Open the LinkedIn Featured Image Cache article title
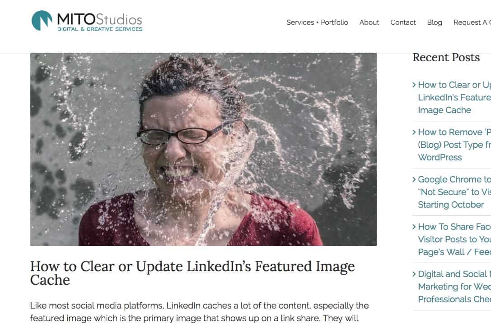This screenshot has width=491, height=323. pos(192,273)
